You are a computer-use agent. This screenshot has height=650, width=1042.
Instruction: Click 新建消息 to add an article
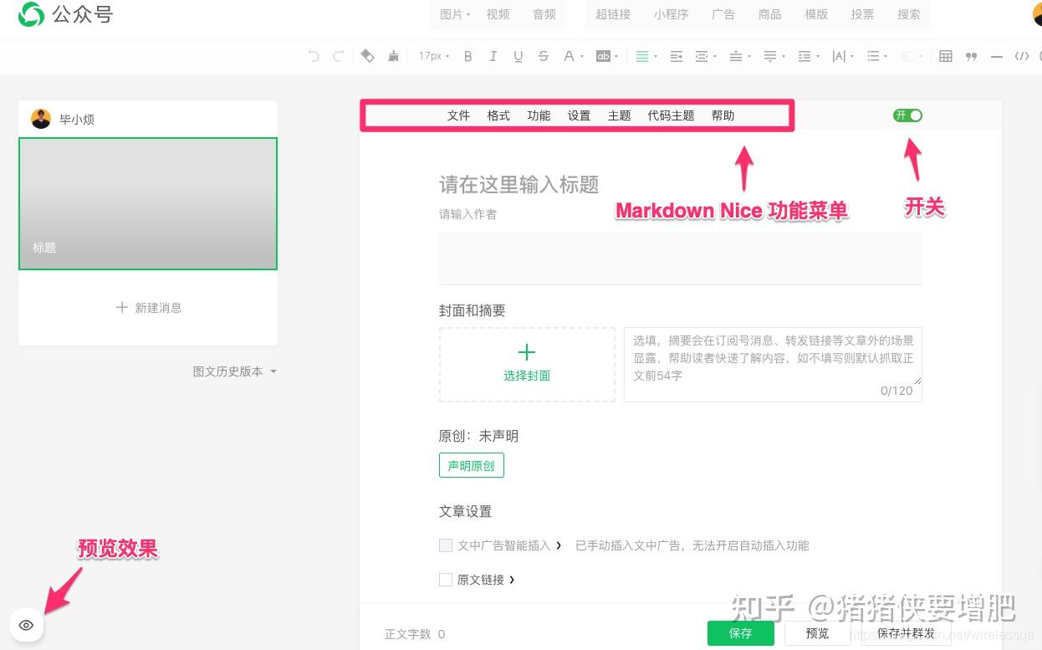(x=148, y=308)
